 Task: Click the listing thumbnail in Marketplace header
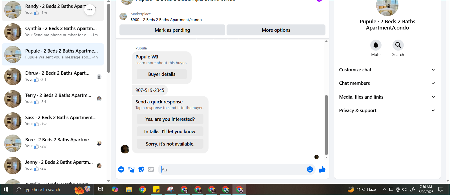pyautogui.click(x=123, y=16)
